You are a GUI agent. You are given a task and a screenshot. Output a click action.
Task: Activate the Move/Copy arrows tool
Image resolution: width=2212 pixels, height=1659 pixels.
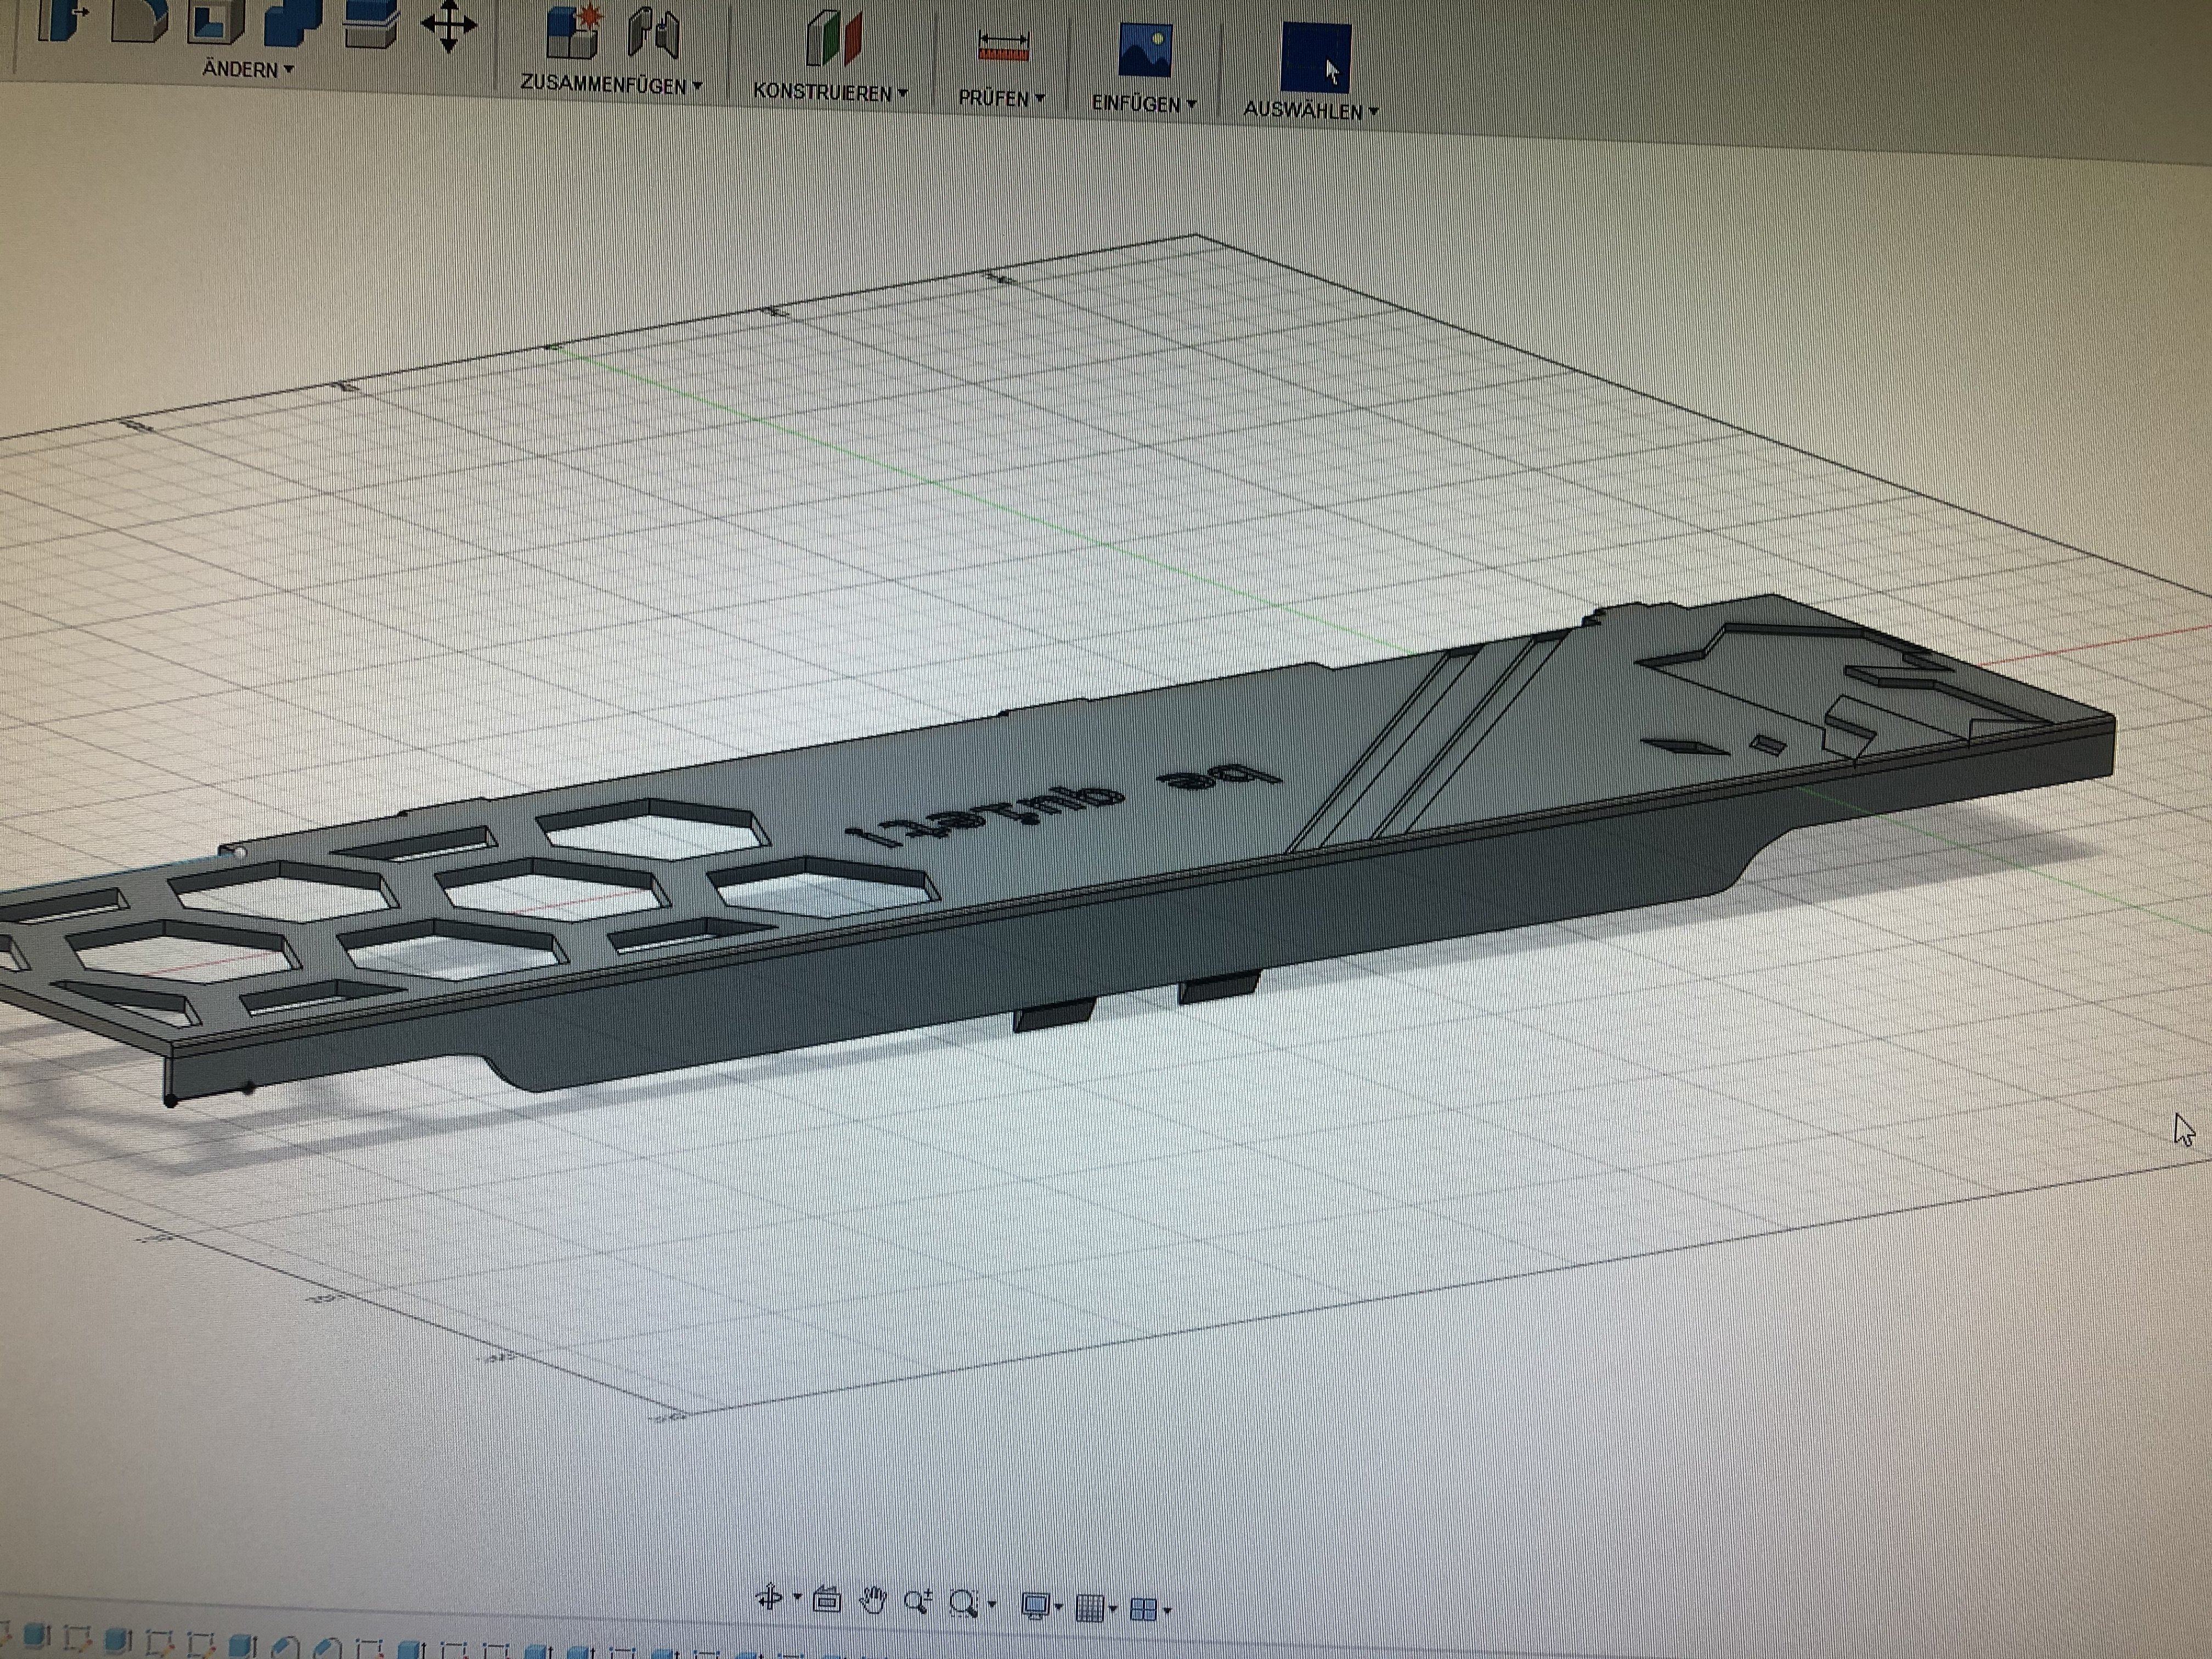click(x=448, y=25)
